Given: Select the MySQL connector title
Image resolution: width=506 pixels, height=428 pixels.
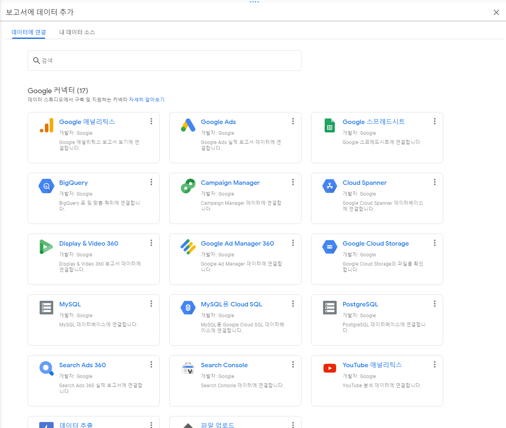Looking at the screenshot, I should (x=70, y=304).
